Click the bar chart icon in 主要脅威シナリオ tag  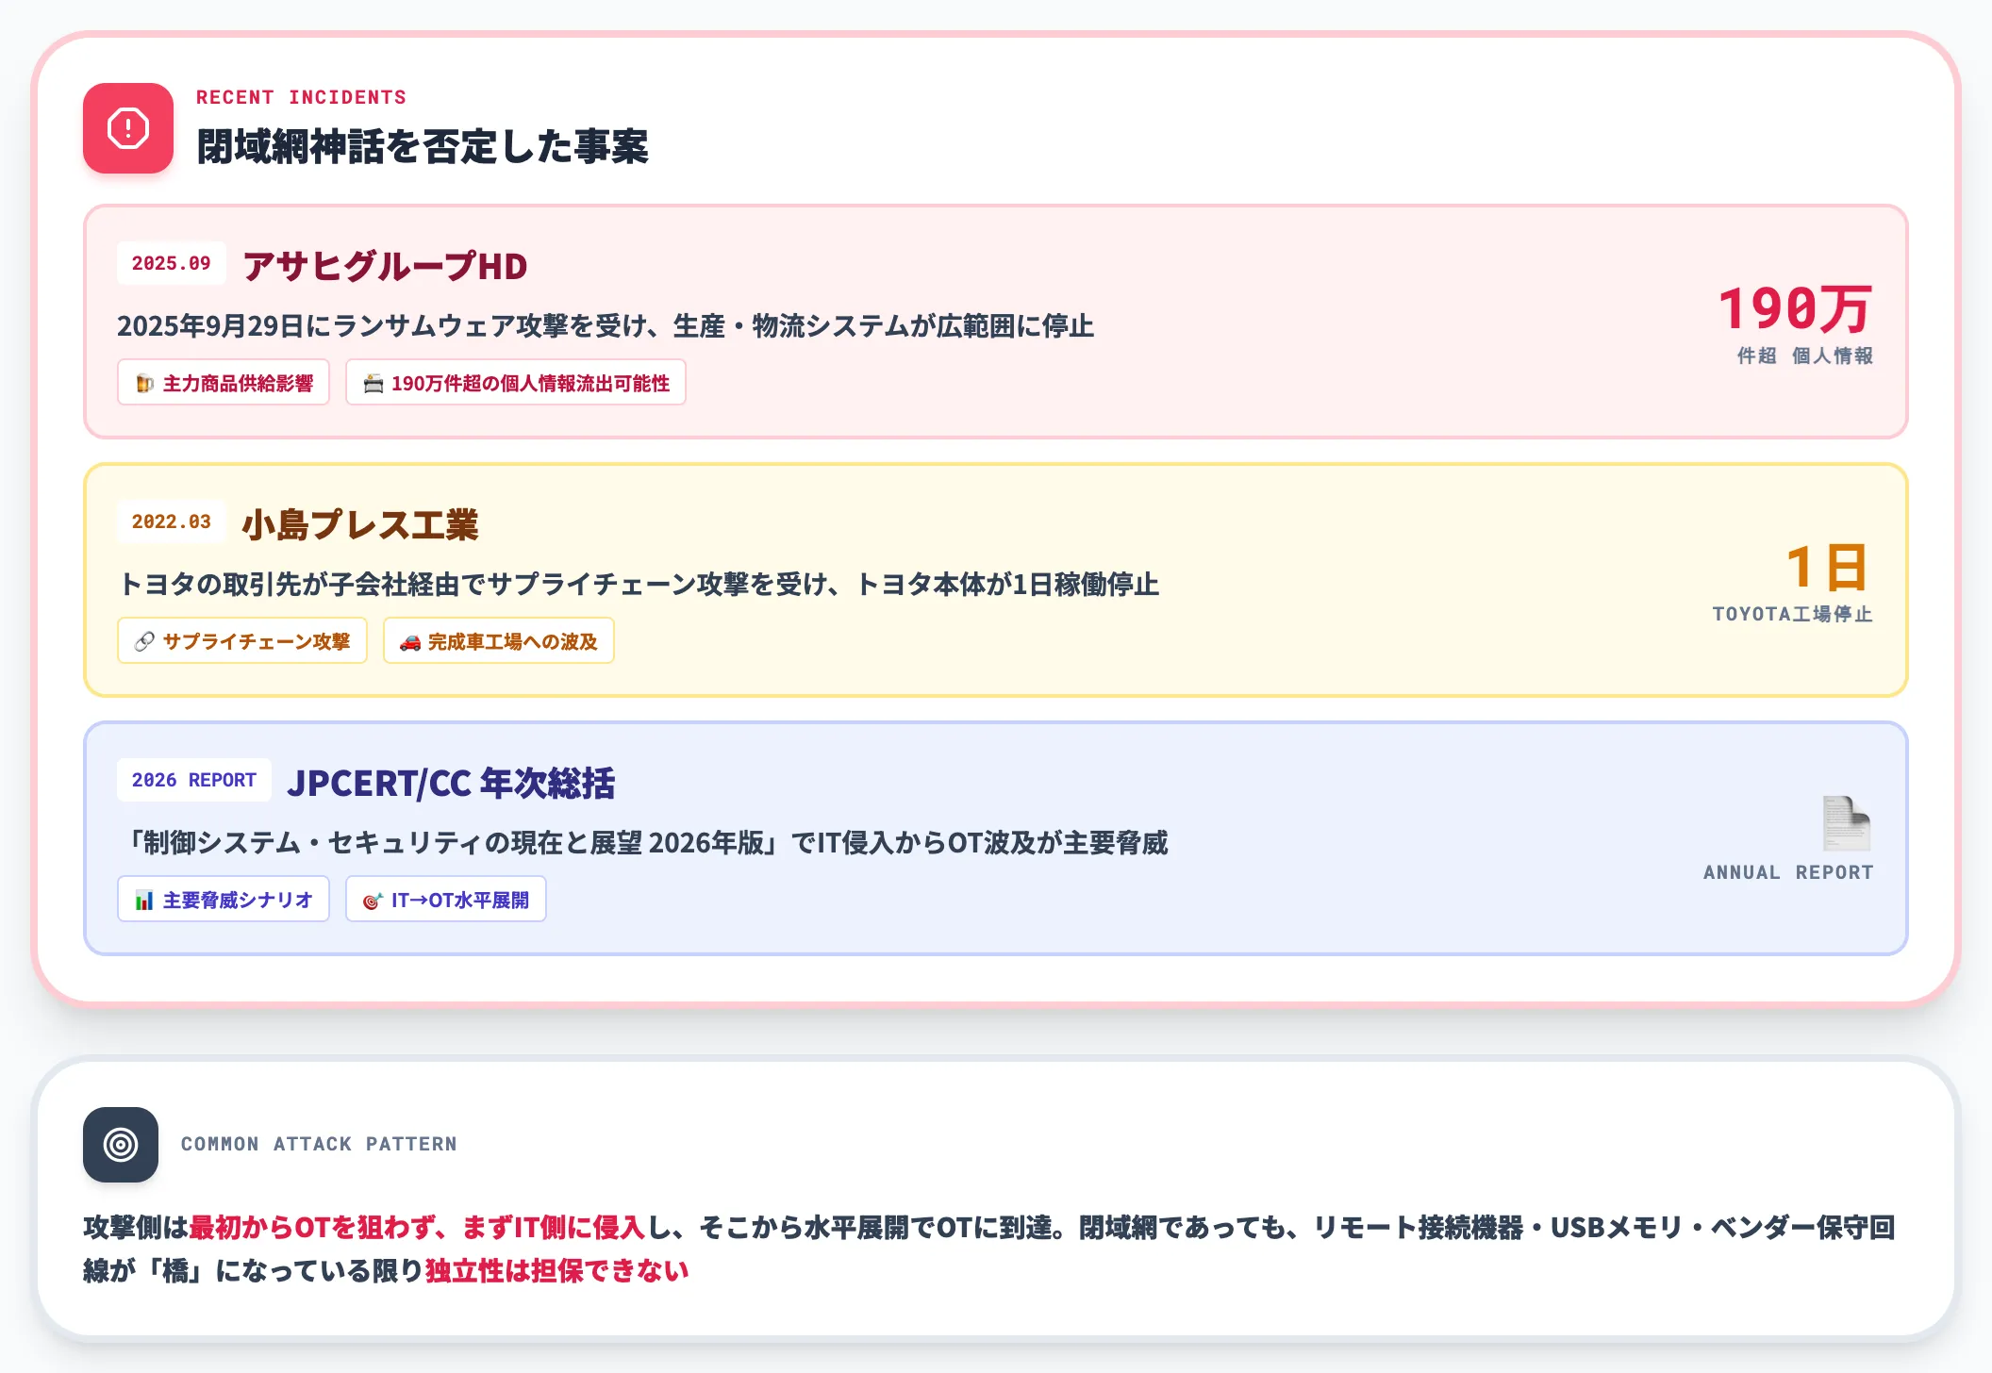coord(144,901)
